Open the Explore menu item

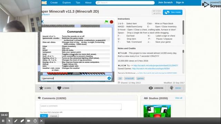(x=67, y=2)
